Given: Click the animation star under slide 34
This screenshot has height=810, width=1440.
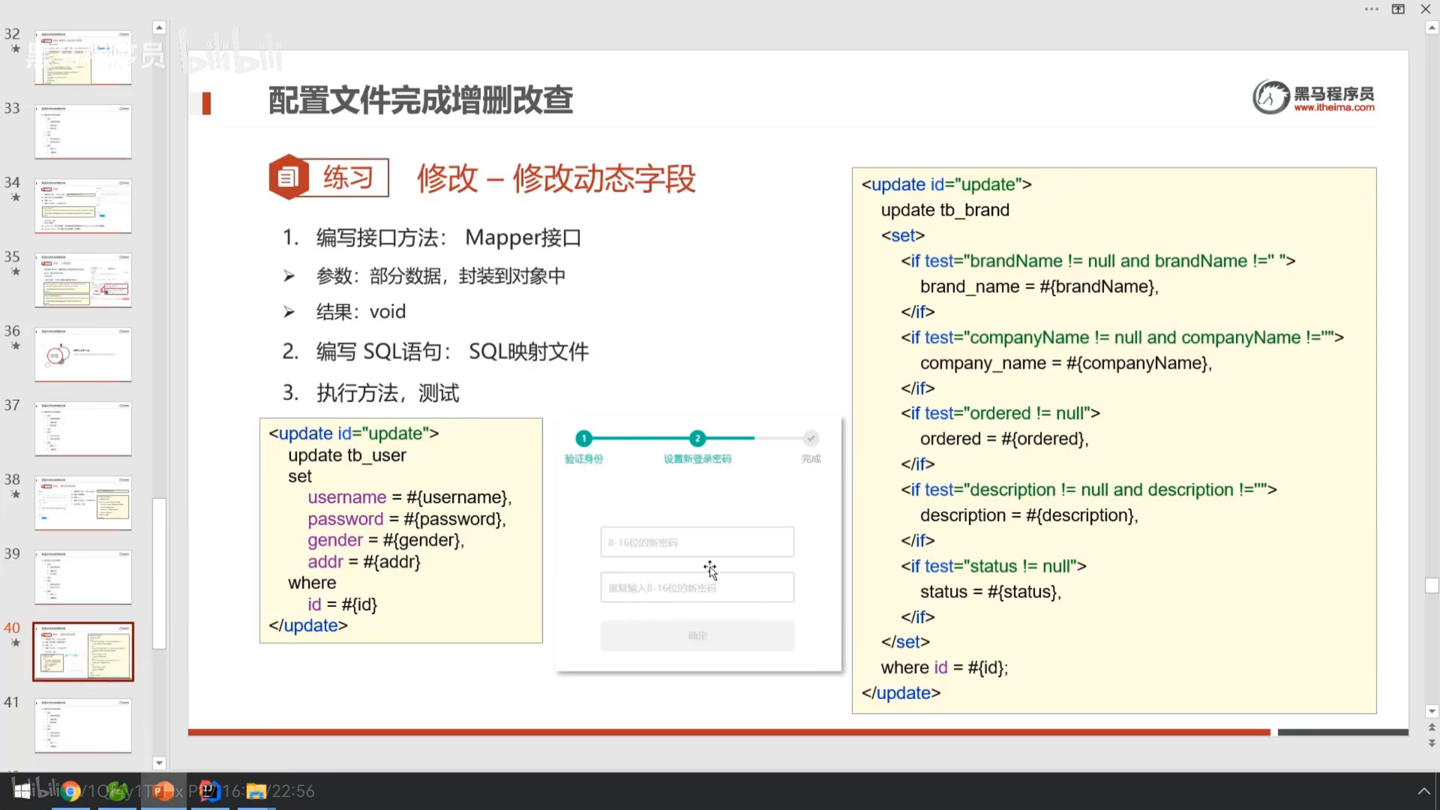Looking at the screenshot, I should point(16,197).
